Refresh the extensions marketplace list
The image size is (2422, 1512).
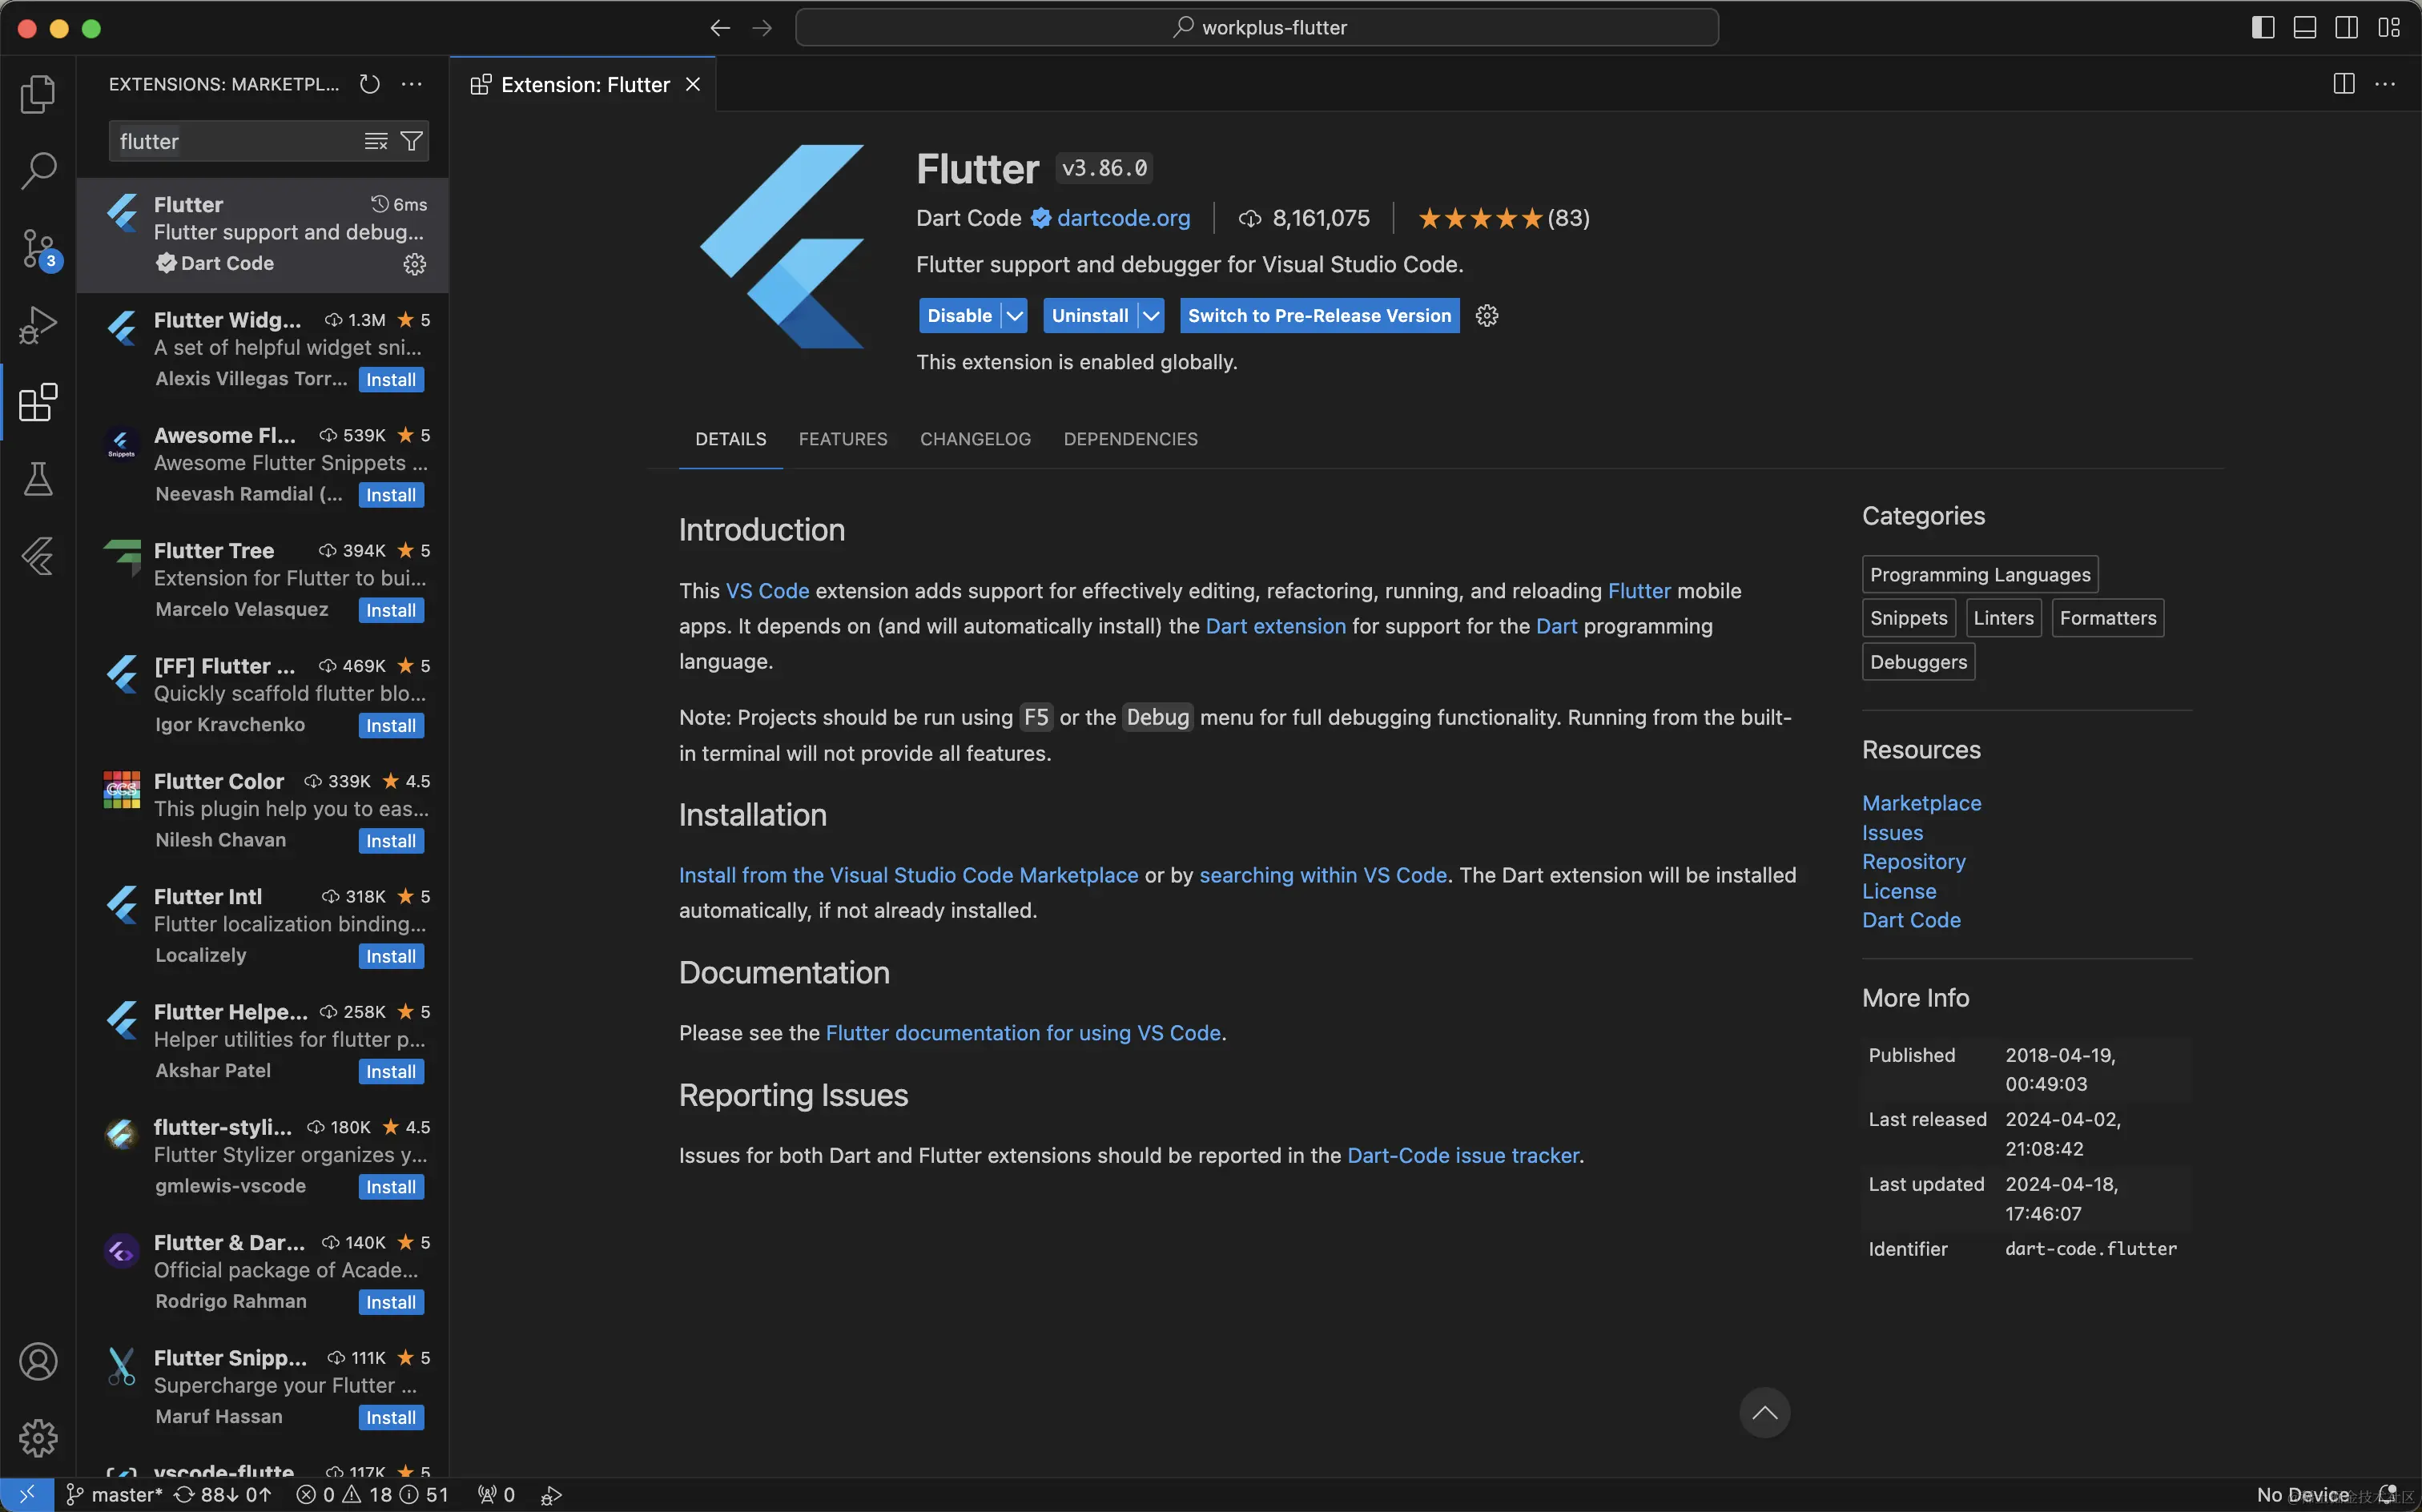[x=370, y=84]
